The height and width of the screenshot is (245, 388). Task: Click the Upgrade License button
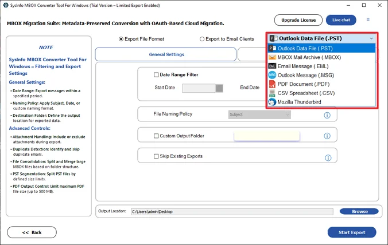pyautogui.click(x=298, y=20)
